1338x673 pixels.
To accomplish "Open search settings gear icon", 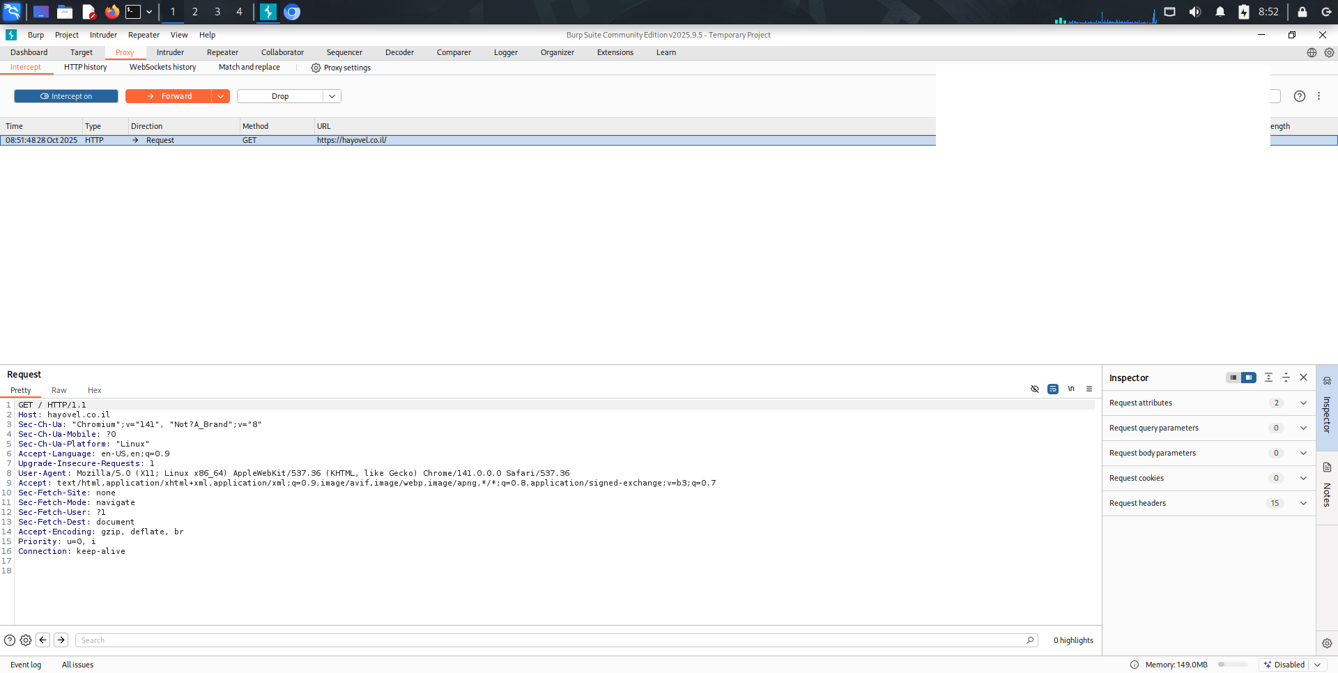I will point(26,640).
